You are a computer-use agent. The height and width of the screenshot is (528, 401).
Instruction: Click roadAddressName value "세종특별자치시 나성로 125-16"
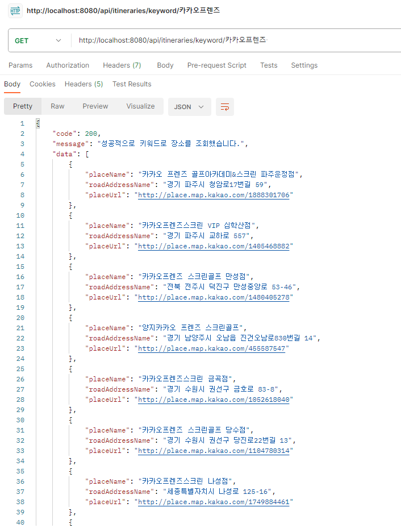tap(217, 492)
